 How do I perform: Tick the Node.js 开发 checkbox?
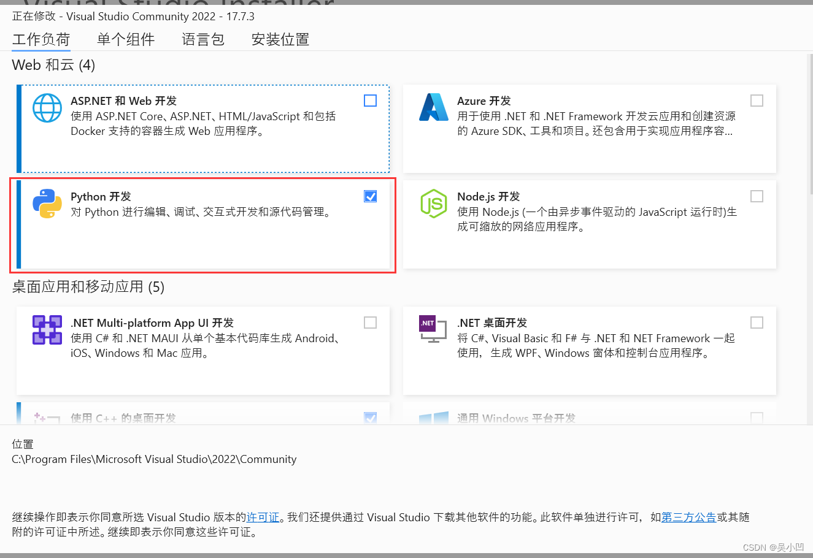[757, 196]
